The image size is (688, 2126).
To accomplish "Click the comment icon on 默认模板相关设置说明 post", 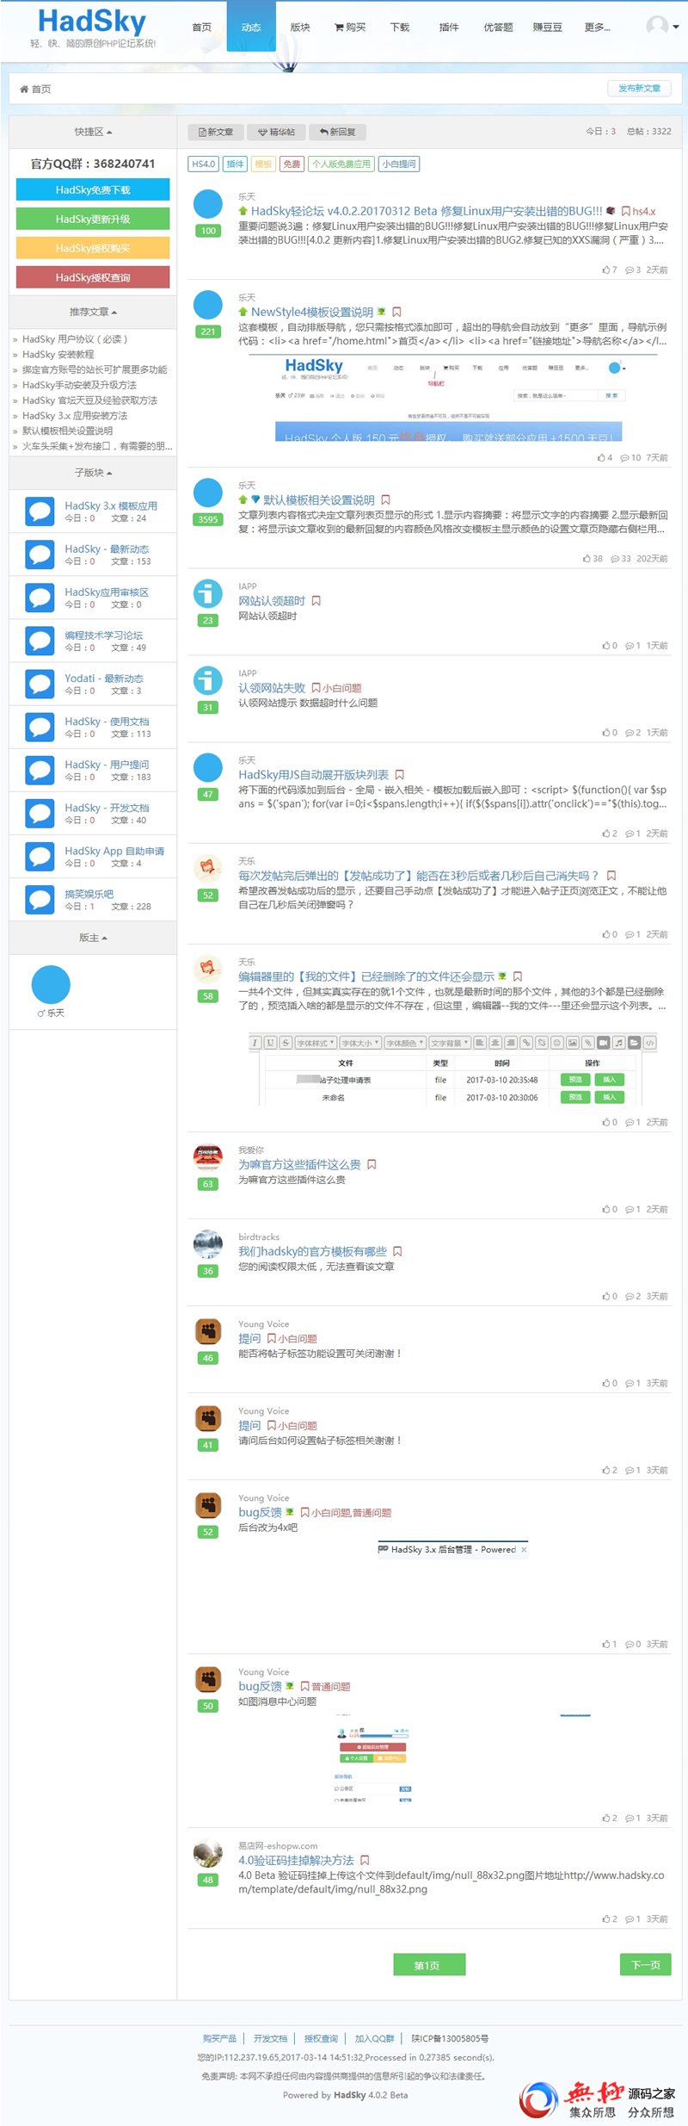I will (x=615, y=559).
